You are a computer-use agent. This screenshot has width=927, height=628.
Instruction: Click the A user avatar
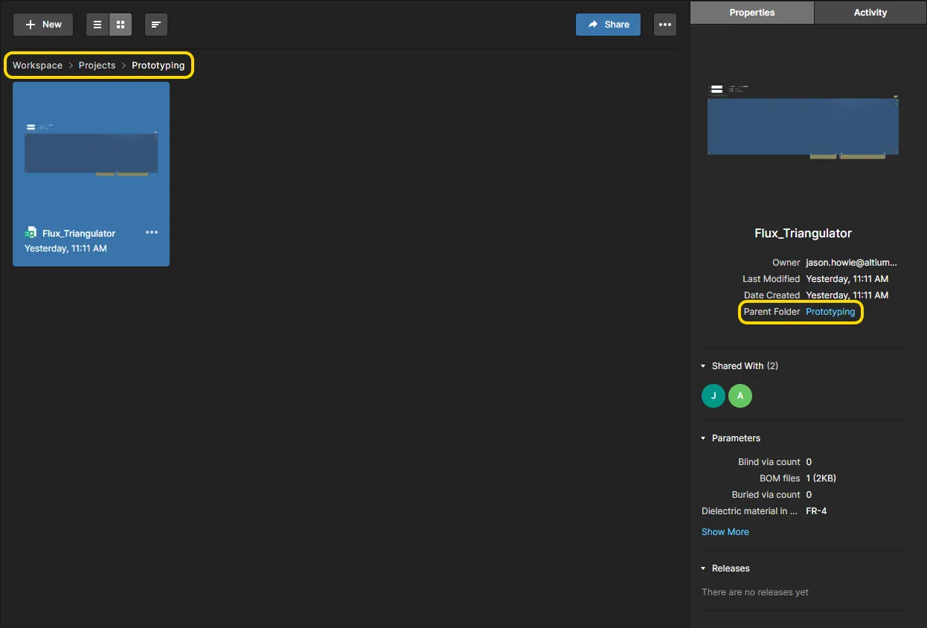point(740,396)
